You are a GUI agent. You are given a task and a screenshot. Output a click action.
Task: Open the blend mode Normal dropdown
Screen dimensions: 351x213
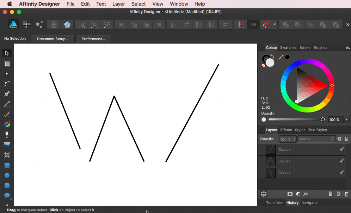coord(316,139)
